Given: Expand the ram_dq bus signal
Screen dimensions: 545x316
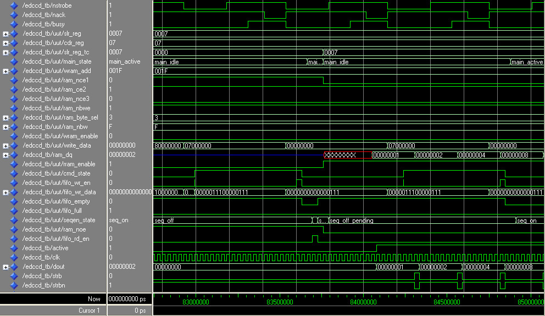Looking at the screenshot, I should tap(5, 155).
